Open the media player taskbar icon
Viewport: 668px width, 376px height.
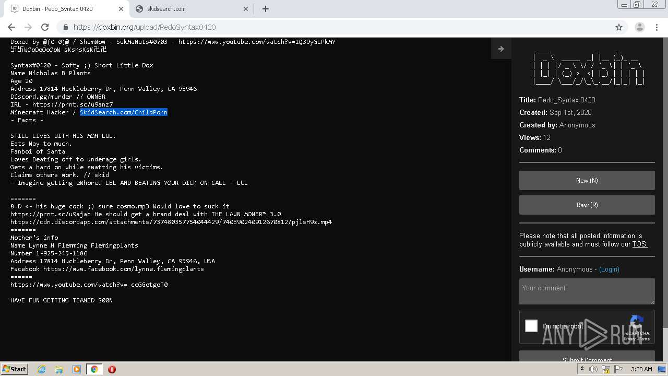(x=77, y=369)
